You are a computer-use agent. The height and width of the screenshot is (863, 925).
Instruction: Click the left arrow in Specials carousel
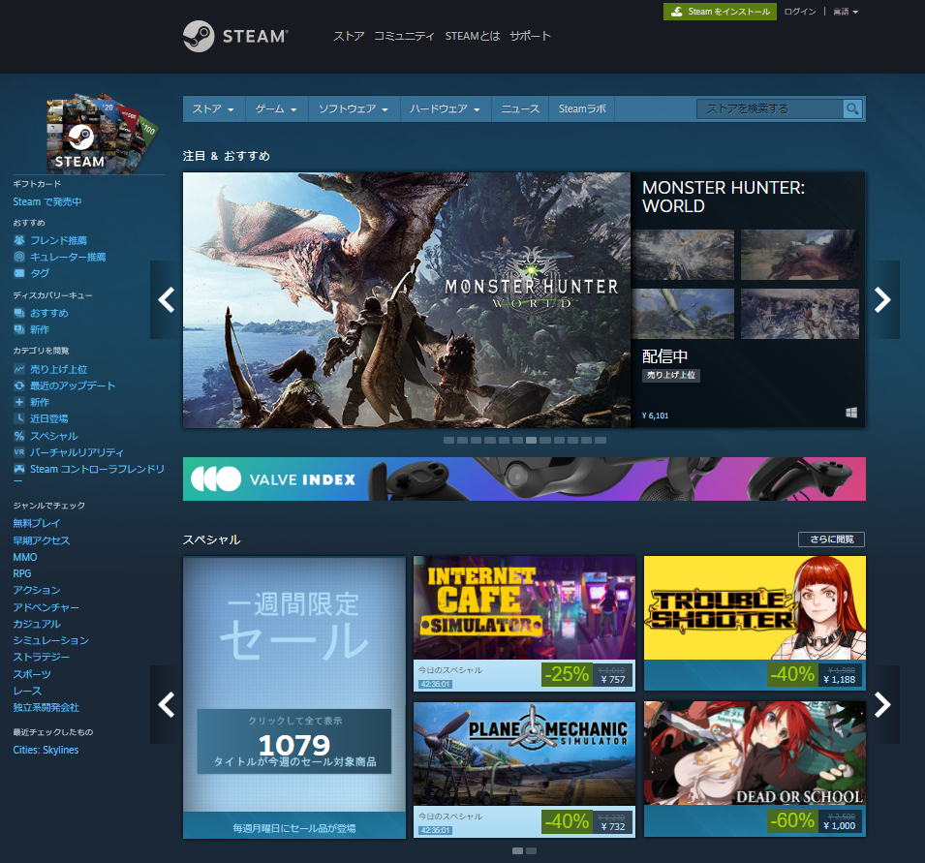[167, 704]
